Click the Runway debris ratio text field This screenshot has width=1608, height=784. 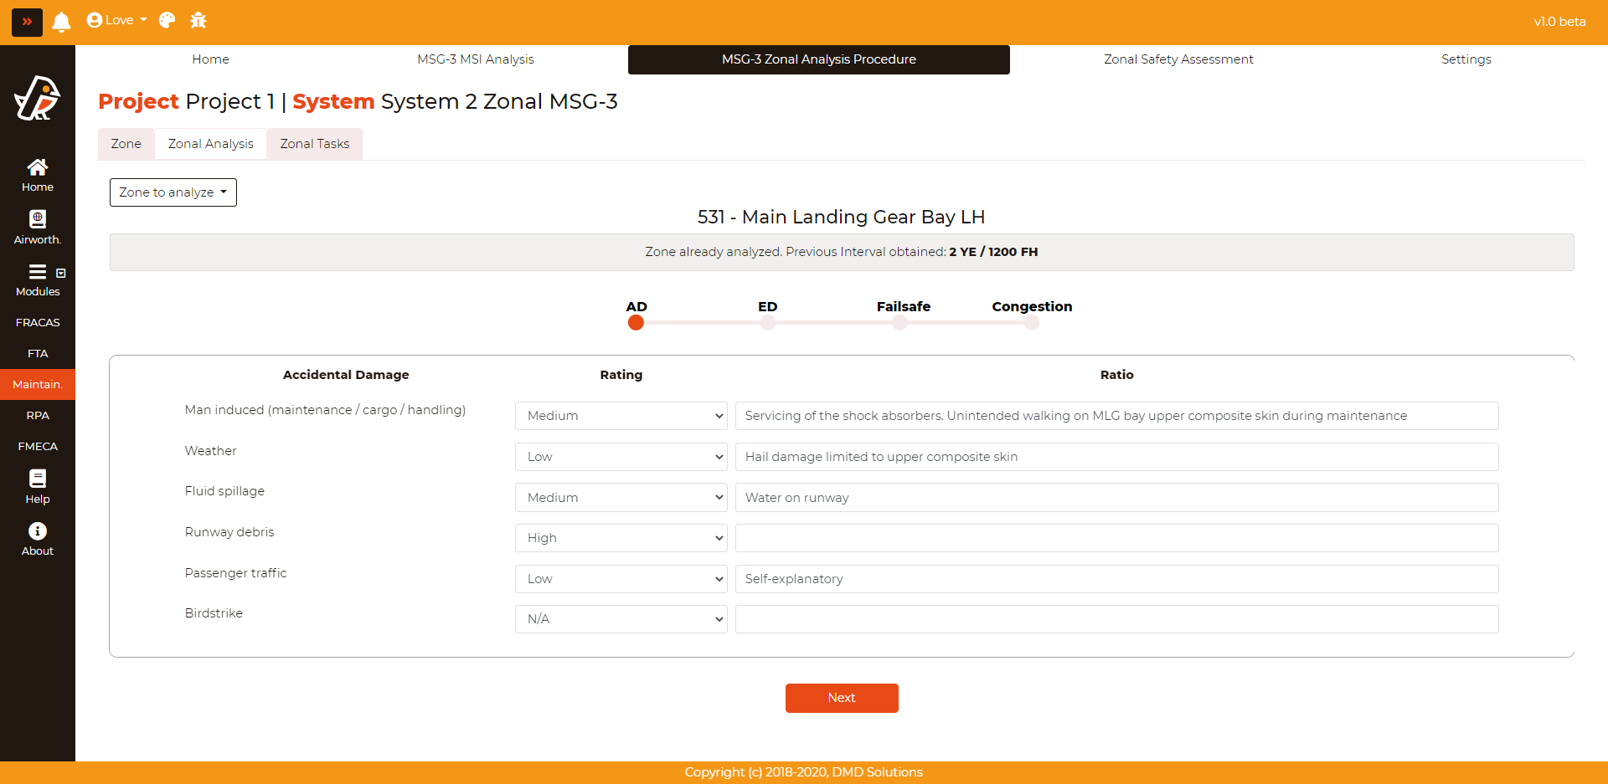(1116, 538)
